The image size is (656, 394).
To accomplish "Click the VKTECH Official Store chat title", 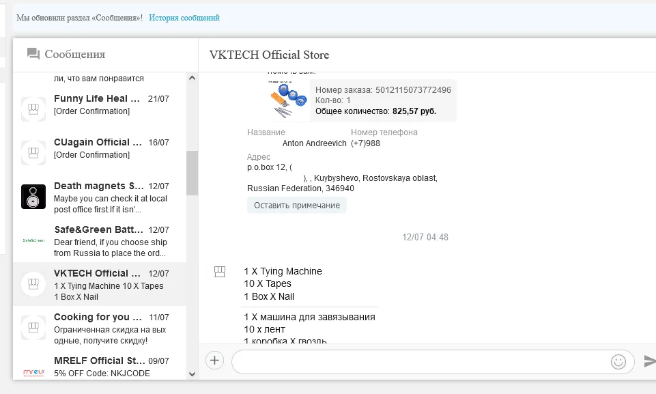I will (269, 55).
